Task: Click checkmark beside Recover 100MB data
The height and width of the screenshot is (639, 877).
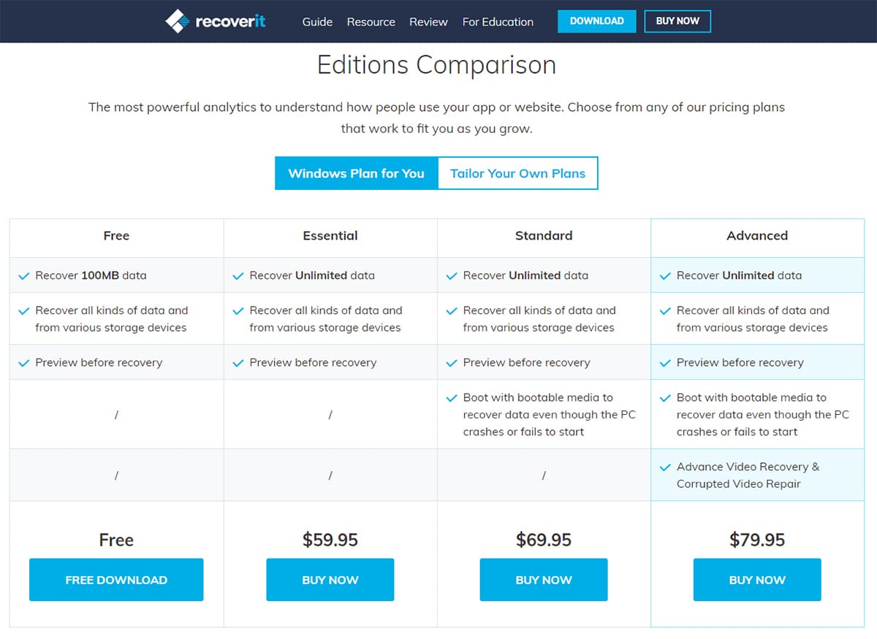Action: 24,276
